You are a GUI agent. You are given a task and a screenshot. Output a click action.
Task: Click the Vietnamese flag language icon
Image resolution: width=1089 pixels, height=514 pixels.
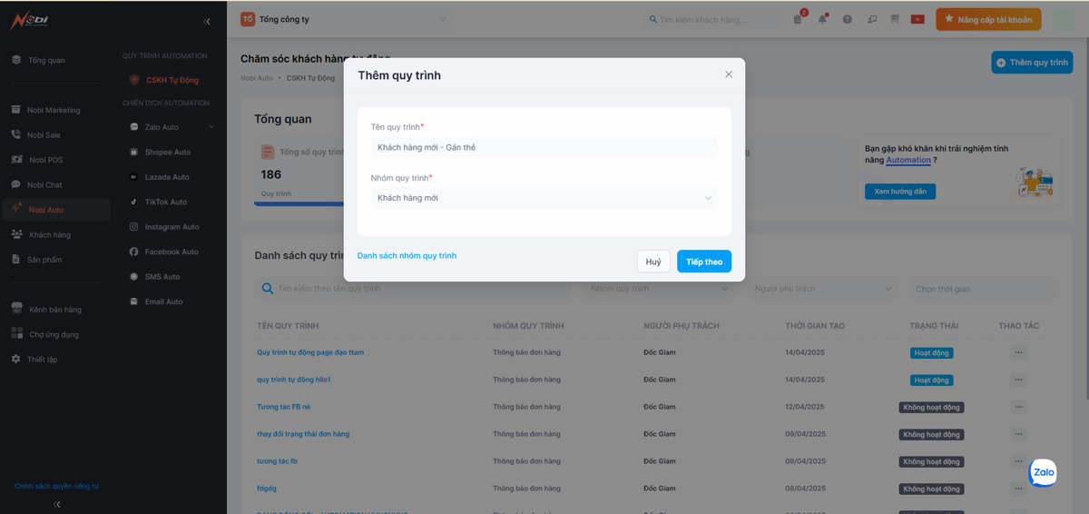(917, 19)
